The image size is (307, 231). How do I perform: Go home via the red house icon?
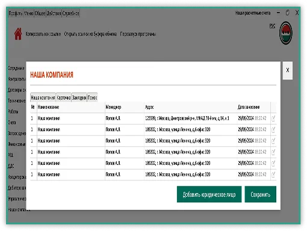coord(18,34)
